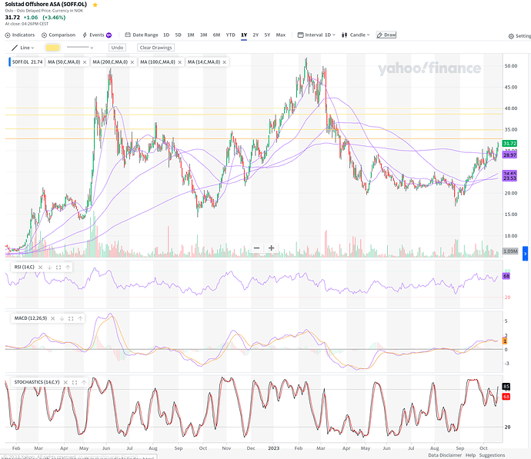
Task: Open the Help link
Action: tap(470, 455)
